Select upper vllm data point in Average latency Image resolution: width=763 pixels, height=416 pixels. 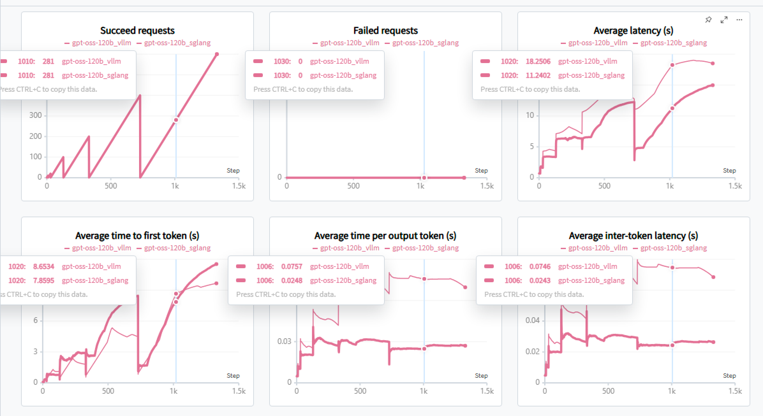click(x=672, y=65)
